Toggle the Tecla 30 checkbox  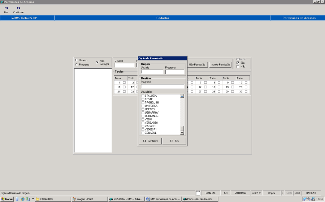(x=246, y=92)
